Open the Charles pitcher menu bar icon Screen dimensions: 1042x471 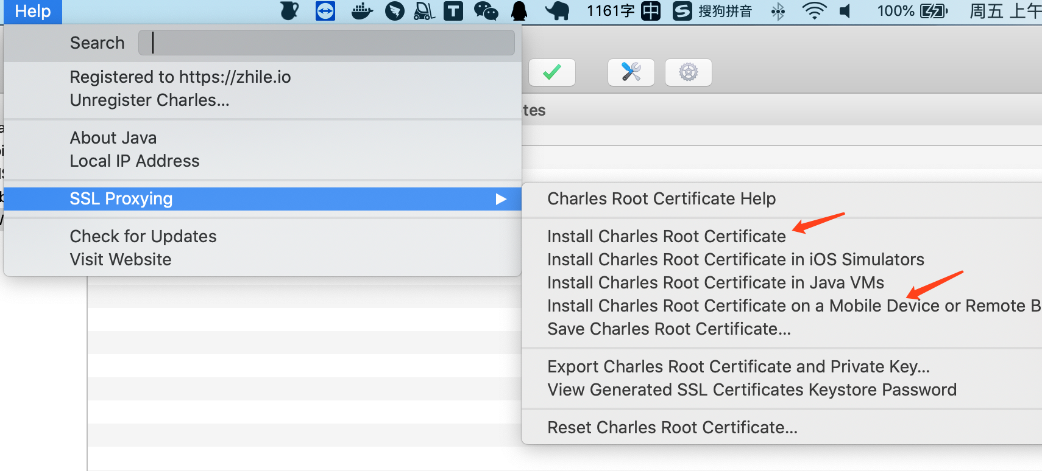tap(289, 11)
